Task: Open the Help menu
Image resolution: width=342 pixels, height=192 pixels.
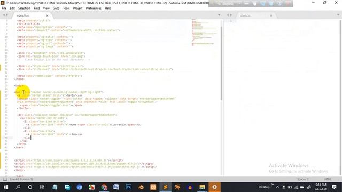Action: [108, 9]
